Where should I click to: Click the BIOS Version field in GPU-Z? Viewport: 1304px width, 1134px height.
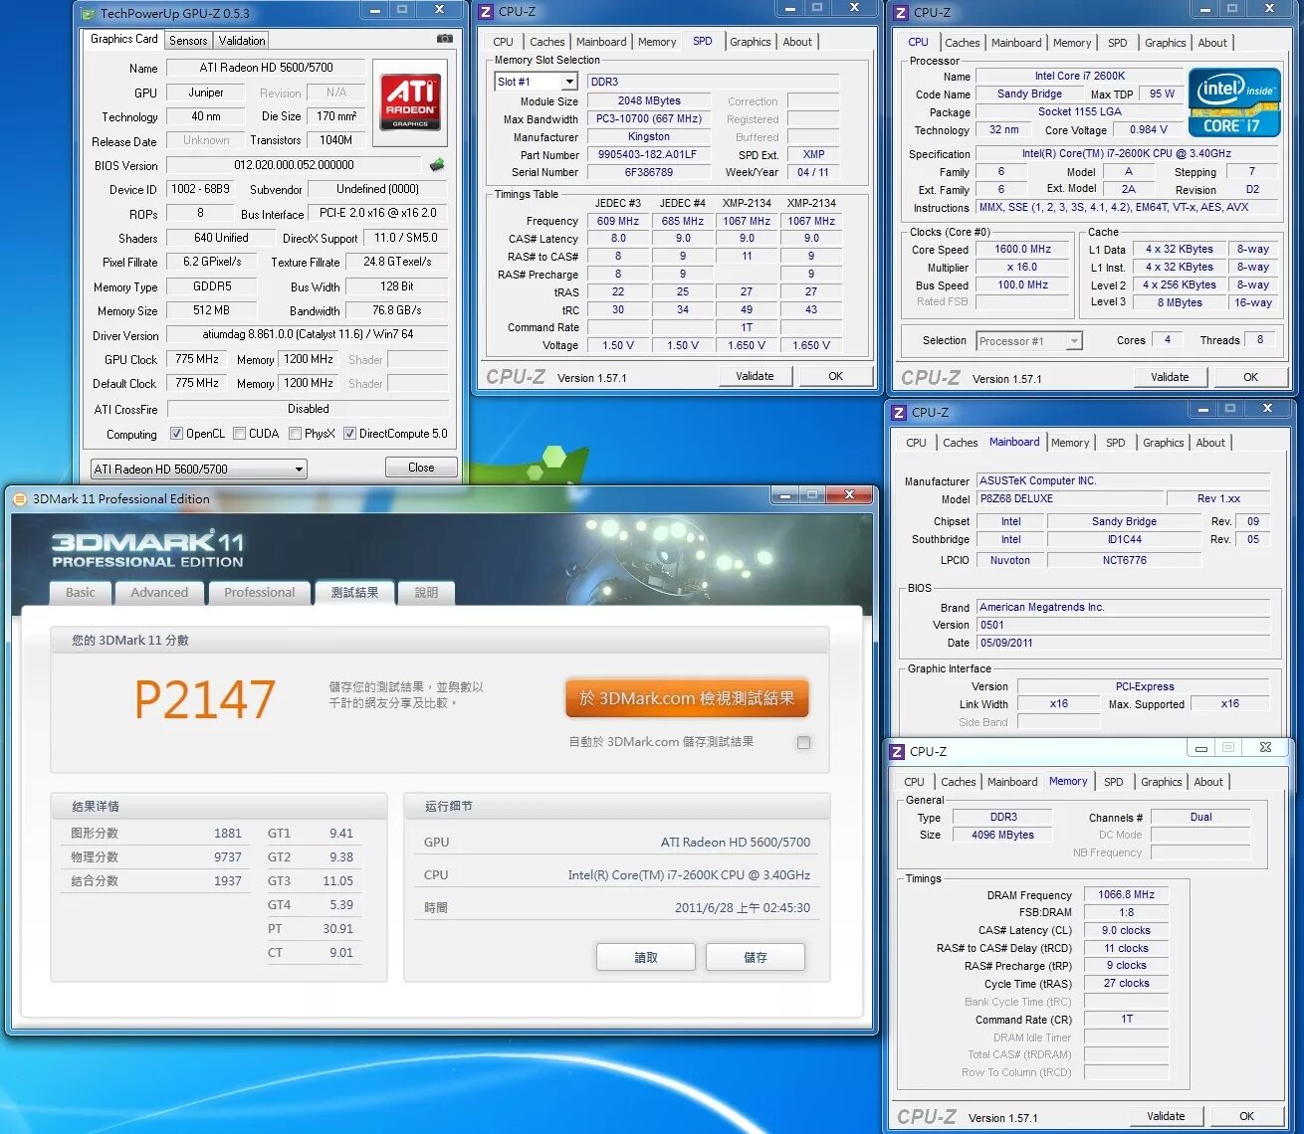(294, 165)
